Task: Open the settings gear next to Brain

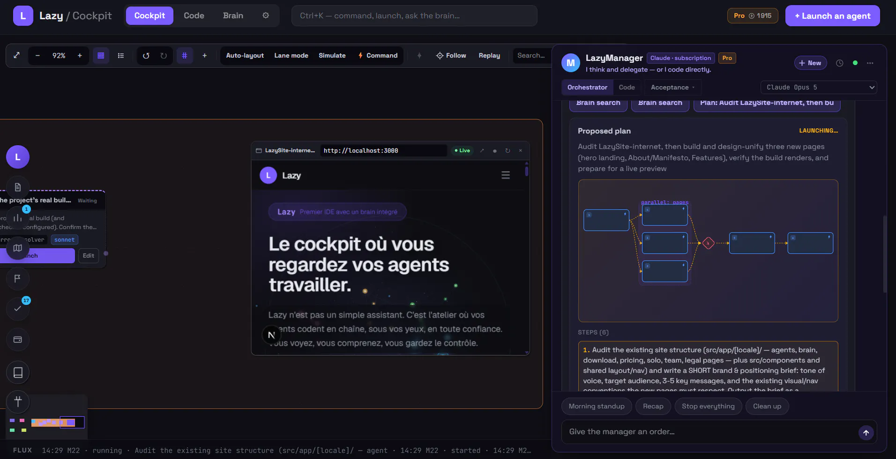Action: tap(266, 15)
